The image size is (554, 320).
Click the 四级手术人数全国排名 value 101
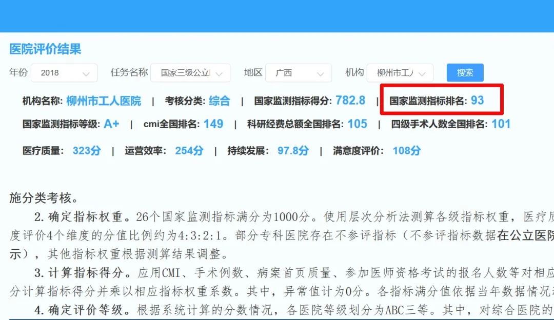501,124
